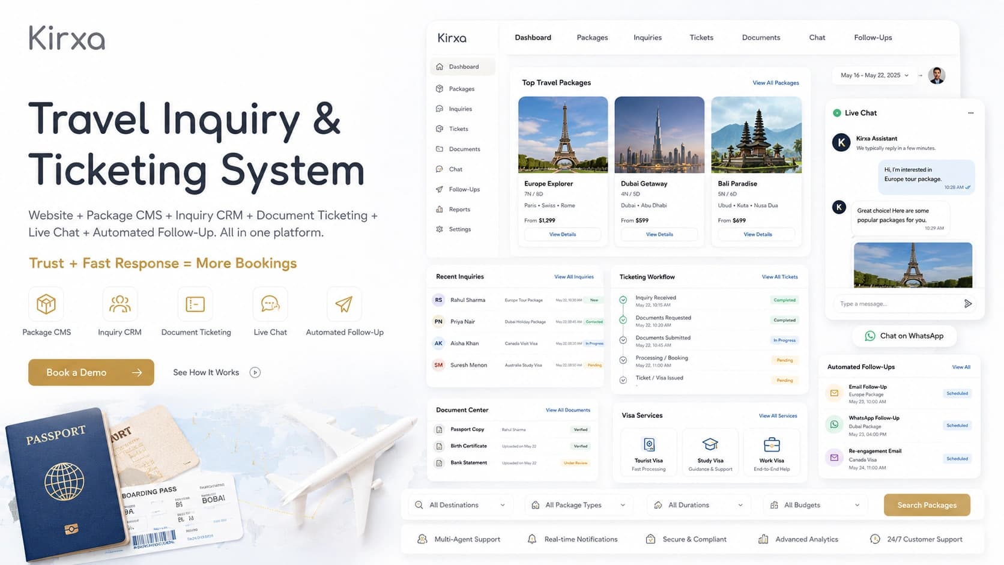Switch to the Documents top tab
1004x565 pixels.
click(761, 37)
